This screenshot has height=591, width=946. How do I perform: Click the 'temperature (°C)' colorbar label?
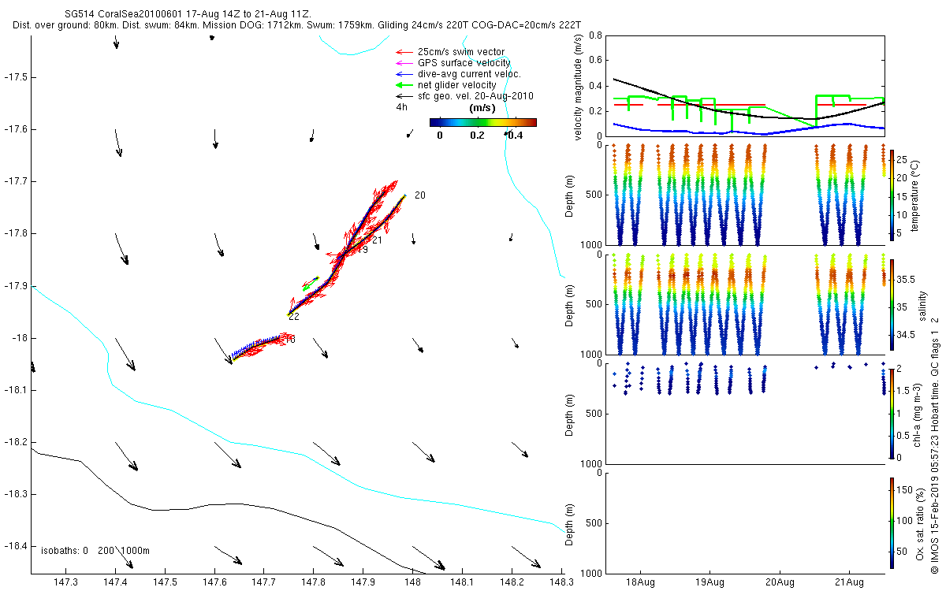click(x=915, y=195)
